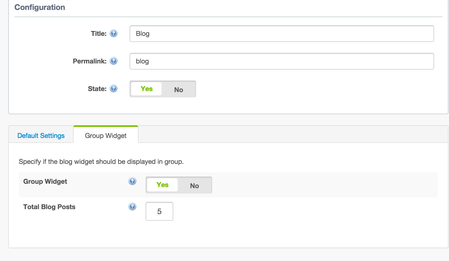
Task: Click the Permalink label text
Action: pos(89,61)
